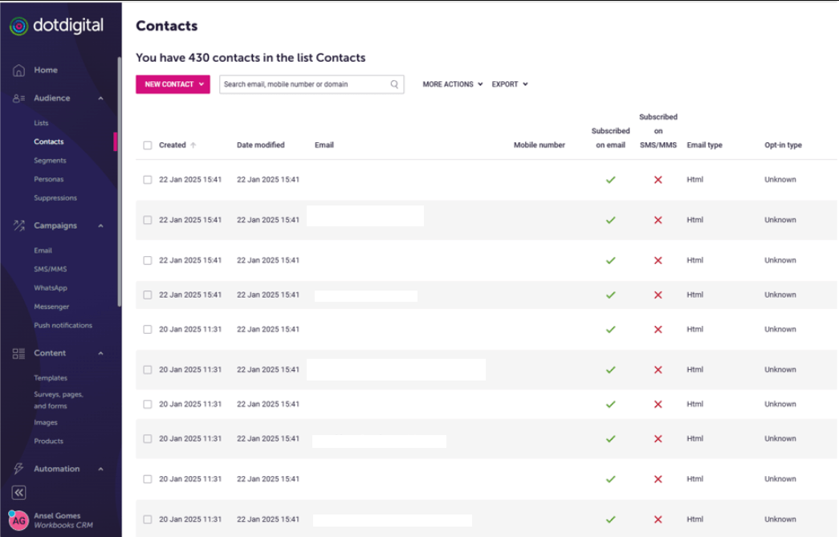This screenshot has height=537, width=839.
Task: Collapse sidebar with double-chevron icon
Action: (x=18, y=493)
